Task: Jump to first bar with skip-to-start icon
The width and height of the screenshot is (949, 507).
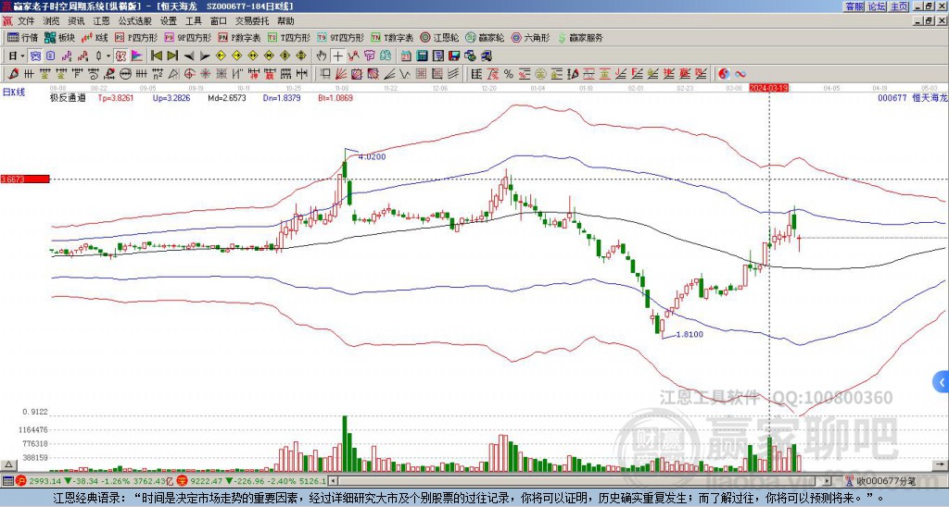Action: (156, 56)
